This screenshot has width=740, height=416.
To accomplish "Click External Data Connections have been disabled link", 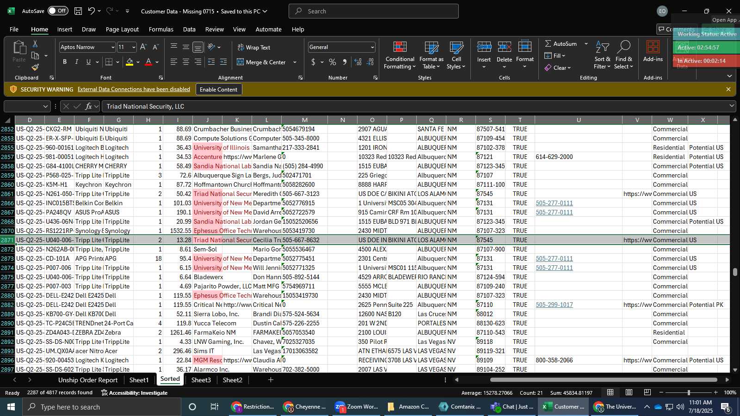I will tap(134, 89).
